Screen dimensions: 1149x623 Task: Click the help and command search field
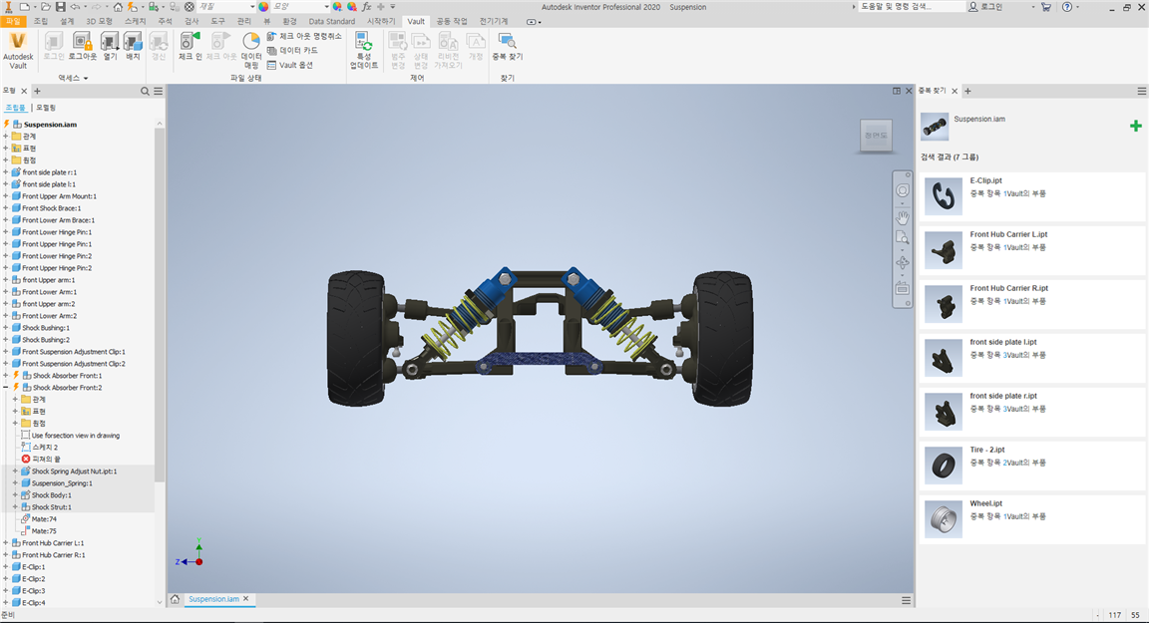[911, 7]
